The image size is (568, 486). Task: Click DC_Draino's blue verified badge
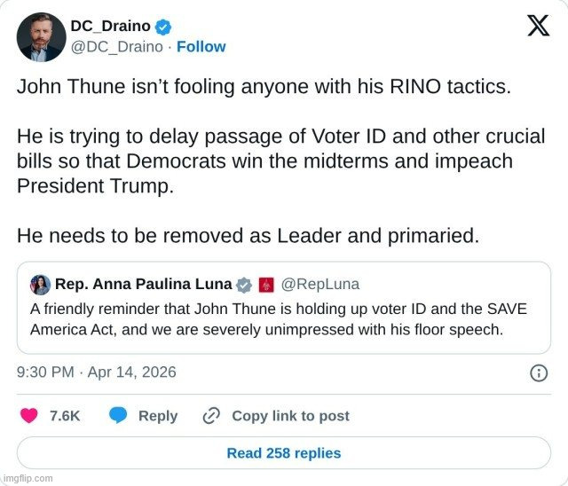click(x=164, y=27)
